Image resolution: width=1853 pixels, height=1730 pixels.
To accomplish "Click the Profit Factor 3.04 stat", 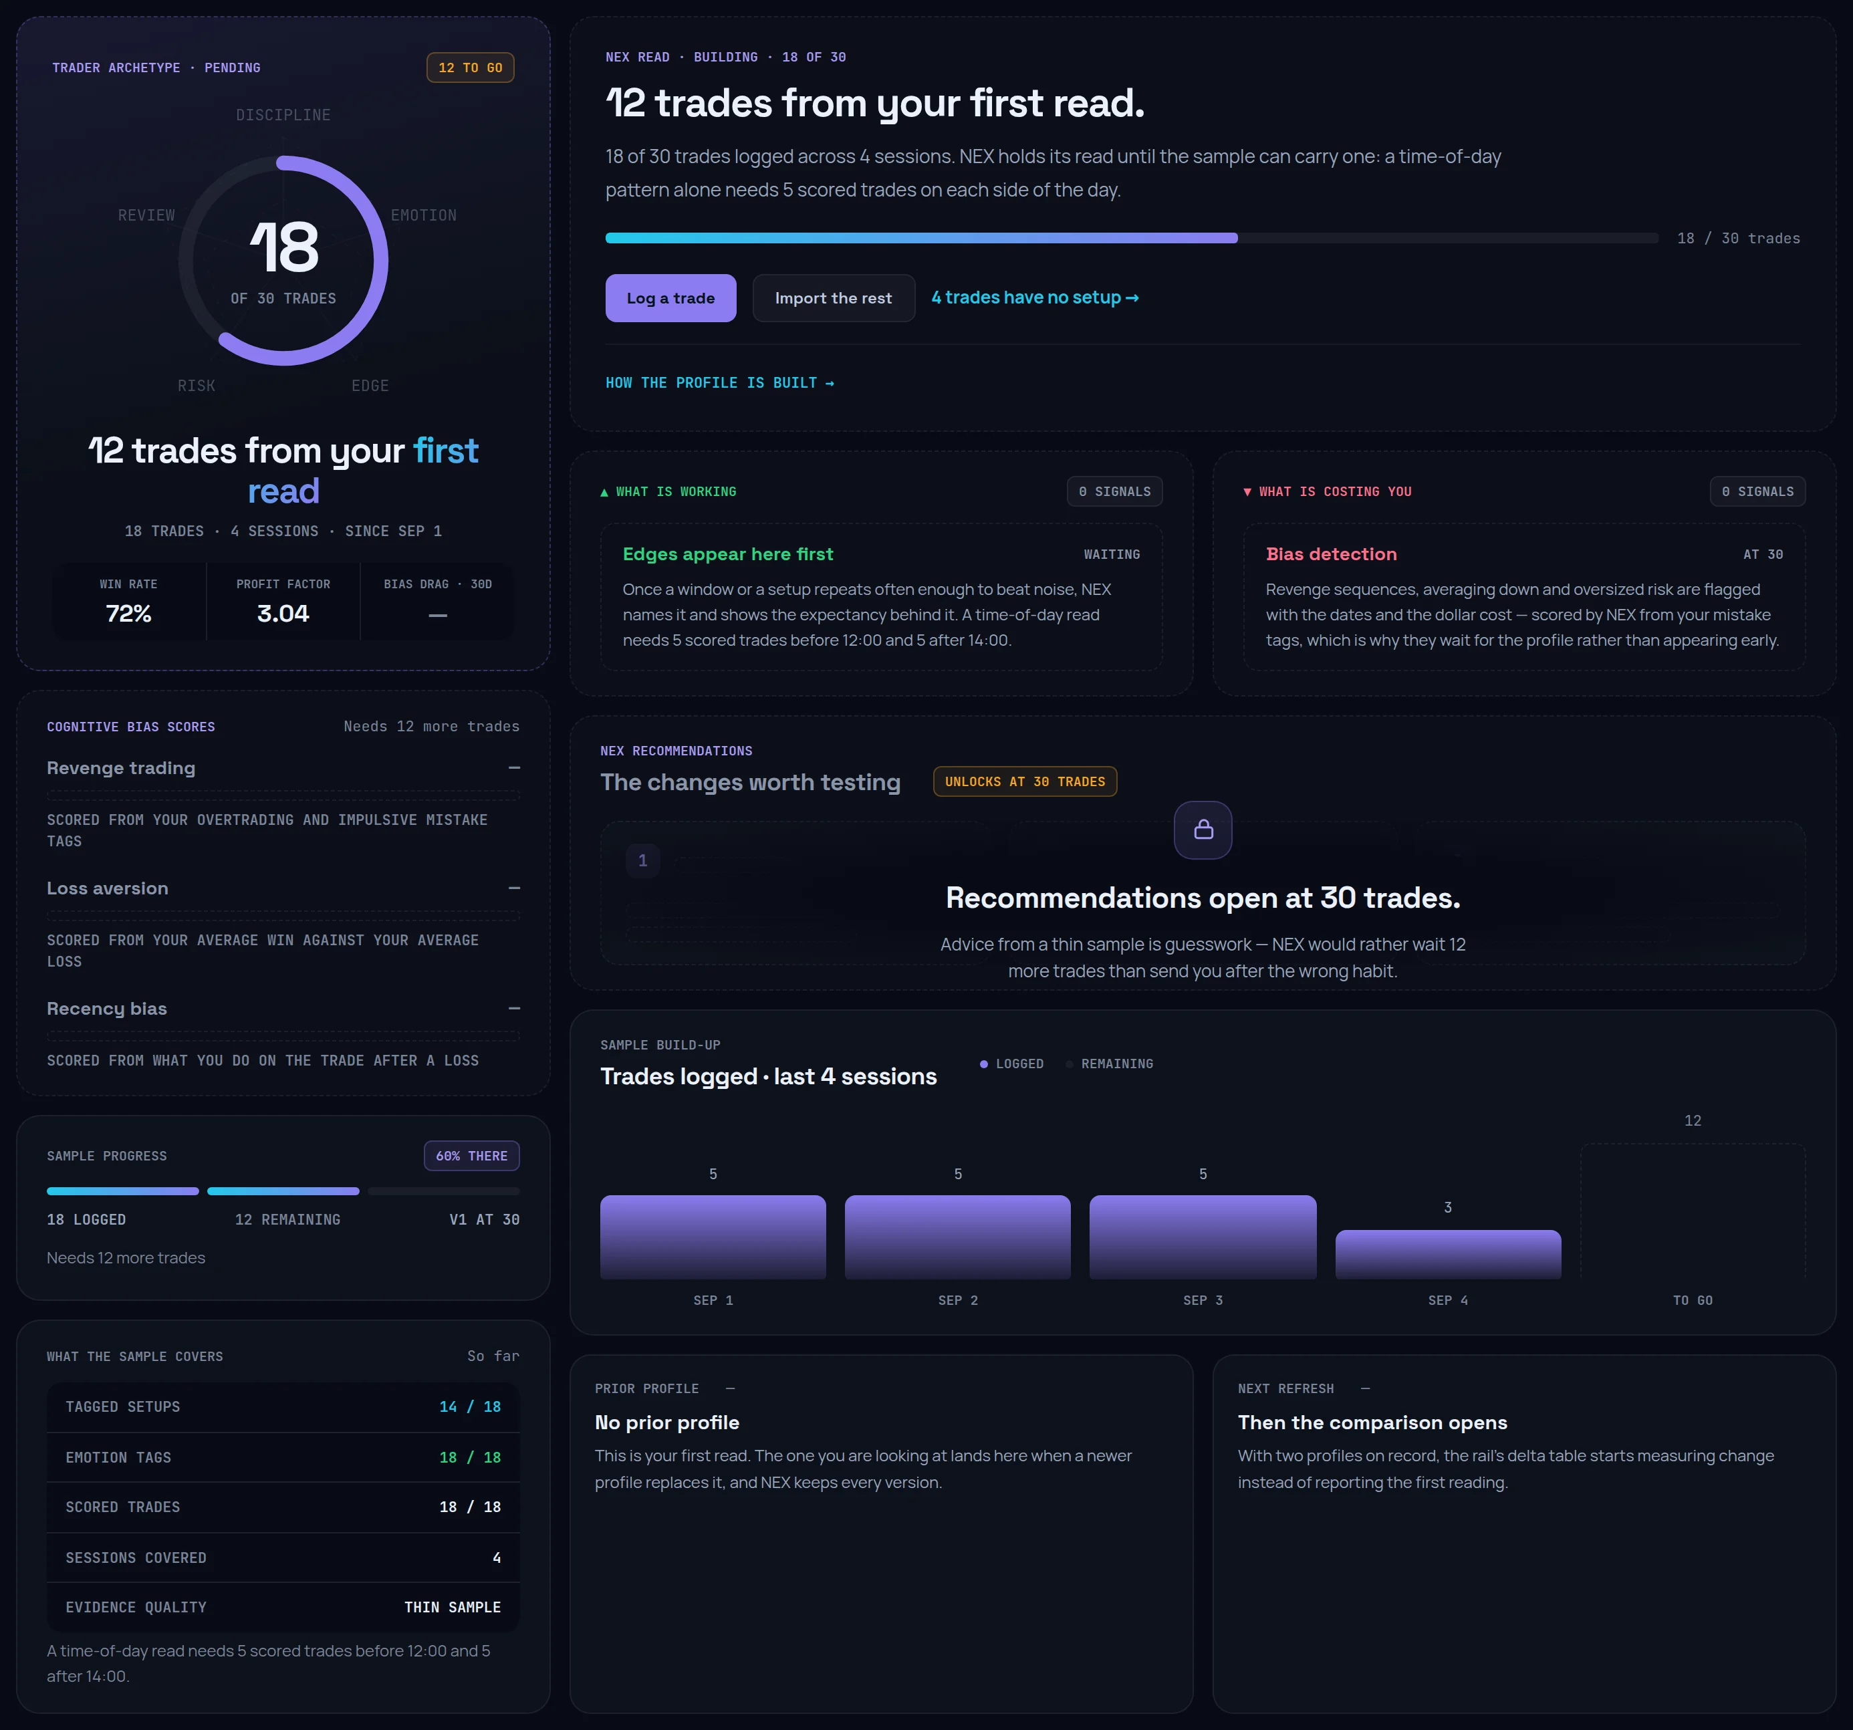I will coord(283,601).
